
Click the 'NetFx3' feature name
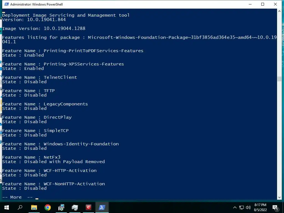click(x=52, y=157)
